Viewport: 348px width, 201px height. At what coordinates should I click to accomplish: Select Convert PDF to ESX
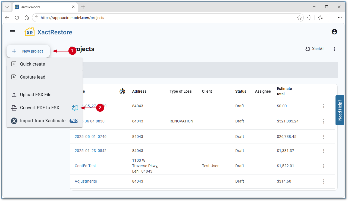45,108
